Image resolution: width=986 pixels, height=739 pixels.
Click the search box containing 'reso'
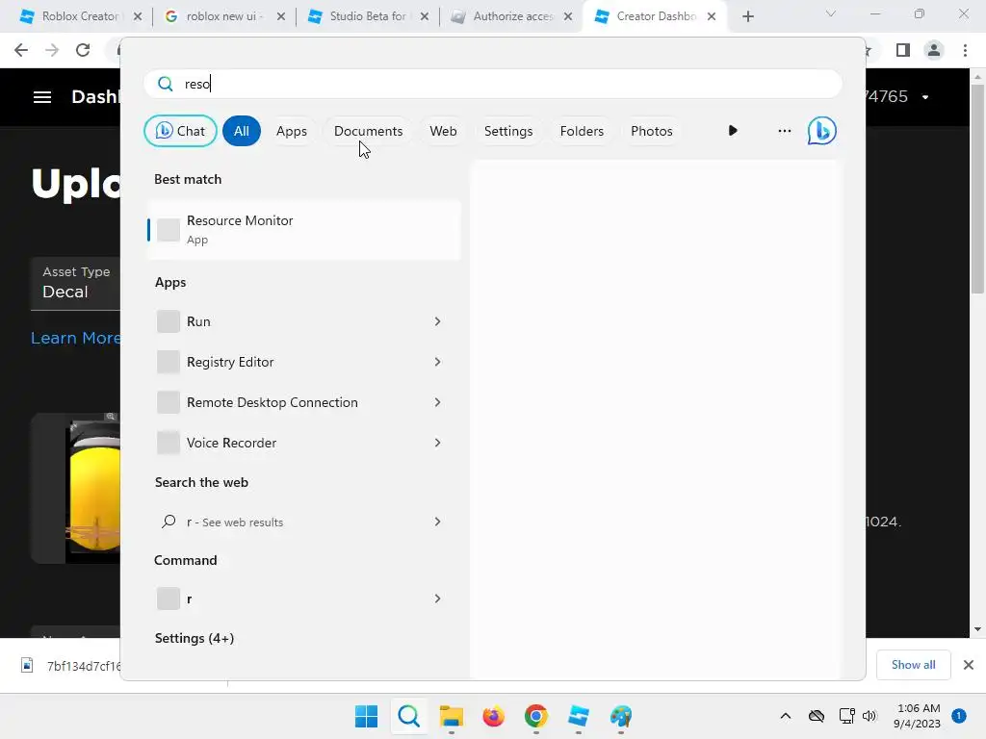[493, 84]
